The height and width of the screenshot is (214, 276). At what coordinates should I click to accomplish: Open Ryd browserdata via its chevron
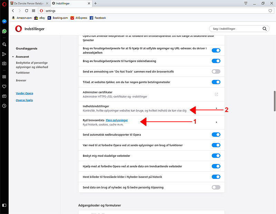(x=216, y=122)
